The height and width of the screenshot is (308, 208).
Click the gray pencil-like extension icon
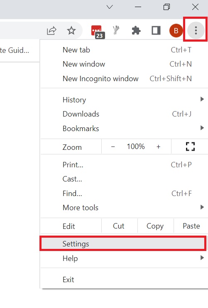(116, 30)
